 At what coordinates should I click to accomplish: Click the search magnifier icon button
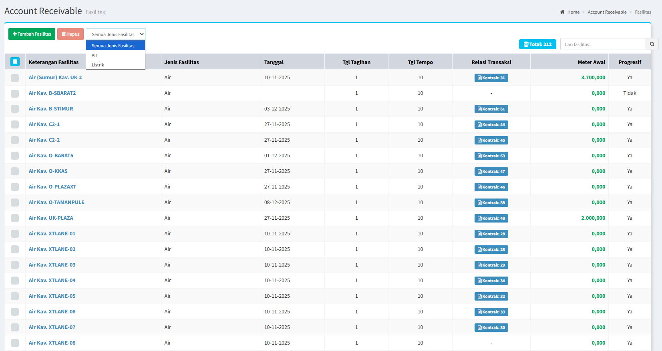click(x=652, y=44)
